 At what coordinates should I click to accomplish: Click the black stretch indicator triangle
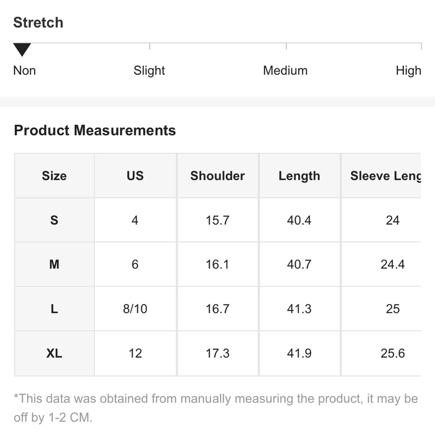[x=22, y=50]
